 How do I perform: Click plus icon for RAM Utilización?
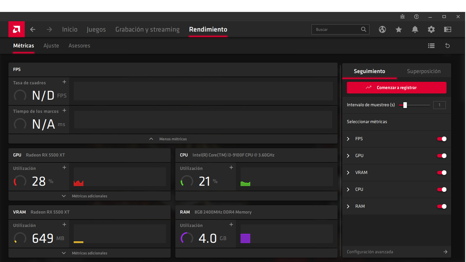pyautogui.click(x=231, y=225)
